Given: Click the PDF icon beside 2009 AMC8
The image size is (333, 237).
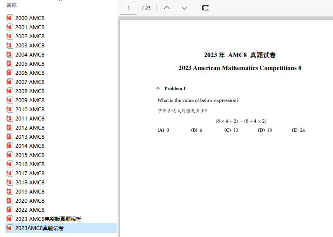Looking at the screenshot, I should tap(9, 100).
